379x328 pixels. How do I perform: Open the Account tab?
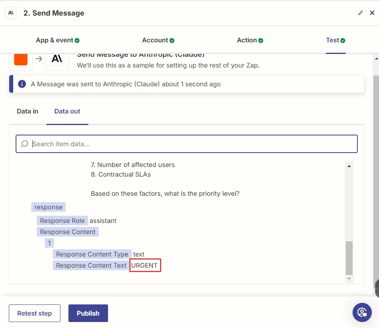click(158, 40)
